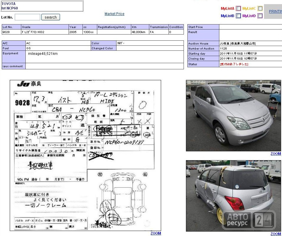Select the TOYOTA Ist NCP60 title
The width and height of the screenshot is (282, 236).
(x=10, y=6)
